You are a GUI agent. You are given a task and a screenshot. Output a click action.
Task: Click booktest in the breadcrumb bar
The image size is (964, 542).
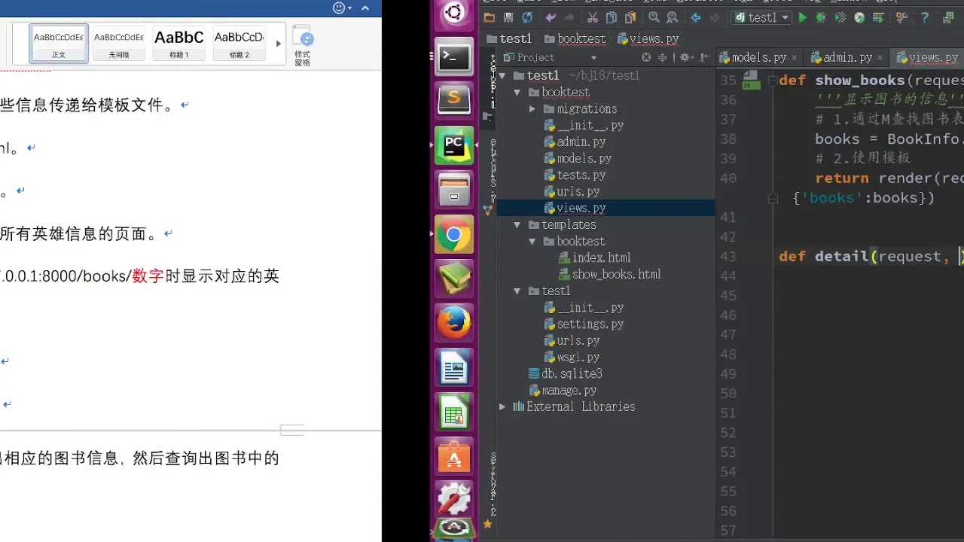tap(575, 38)
